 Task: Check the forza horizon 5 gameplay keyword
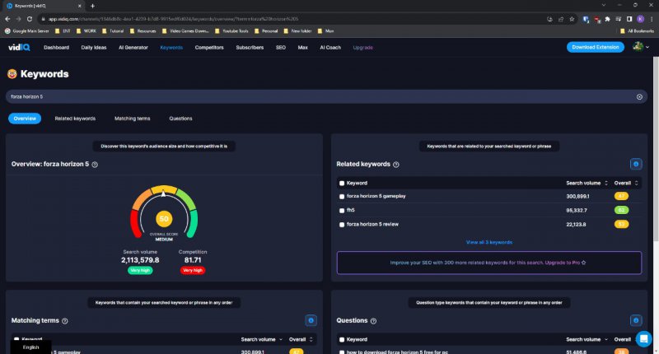tap(342, 197)
